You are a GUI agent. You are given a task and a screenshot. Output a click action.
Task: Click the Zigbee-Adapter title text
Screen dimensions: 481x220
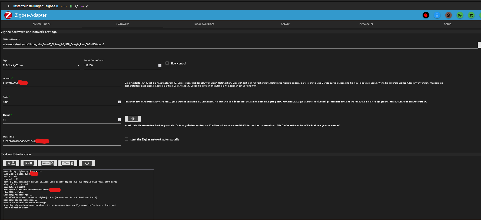pos(31,15)
